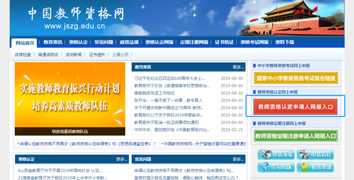This screenshot has width=354, height=180.
Task: Open the FAQ 登录时提示报名流量控制，请耐心等待
Action: click(186, 178)
